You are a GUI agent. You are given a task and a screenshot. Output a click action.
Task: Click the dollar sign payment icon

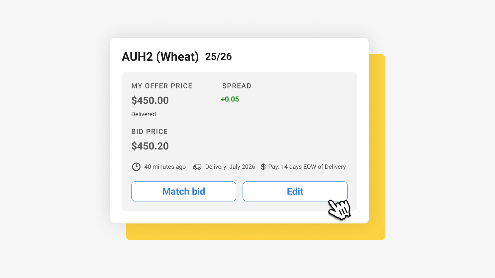[x=263, y=167]
